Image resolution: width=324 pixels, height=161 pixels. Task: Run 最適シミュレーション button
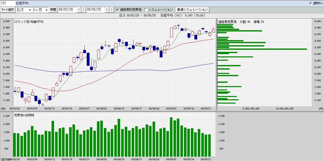point(192,10)
